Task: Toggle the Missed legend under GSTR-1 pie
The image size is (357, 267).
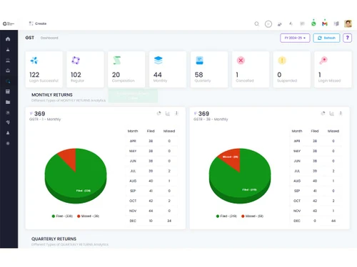Action: 88,216
